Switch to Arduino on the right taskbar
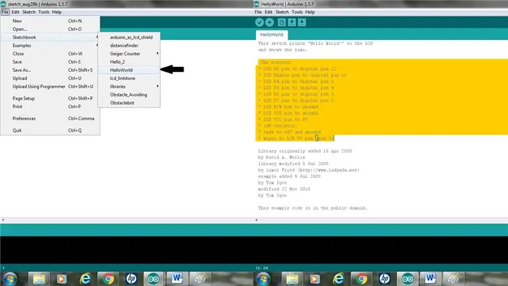This screenshot has width=508, height=286. (x=407, y=279)
